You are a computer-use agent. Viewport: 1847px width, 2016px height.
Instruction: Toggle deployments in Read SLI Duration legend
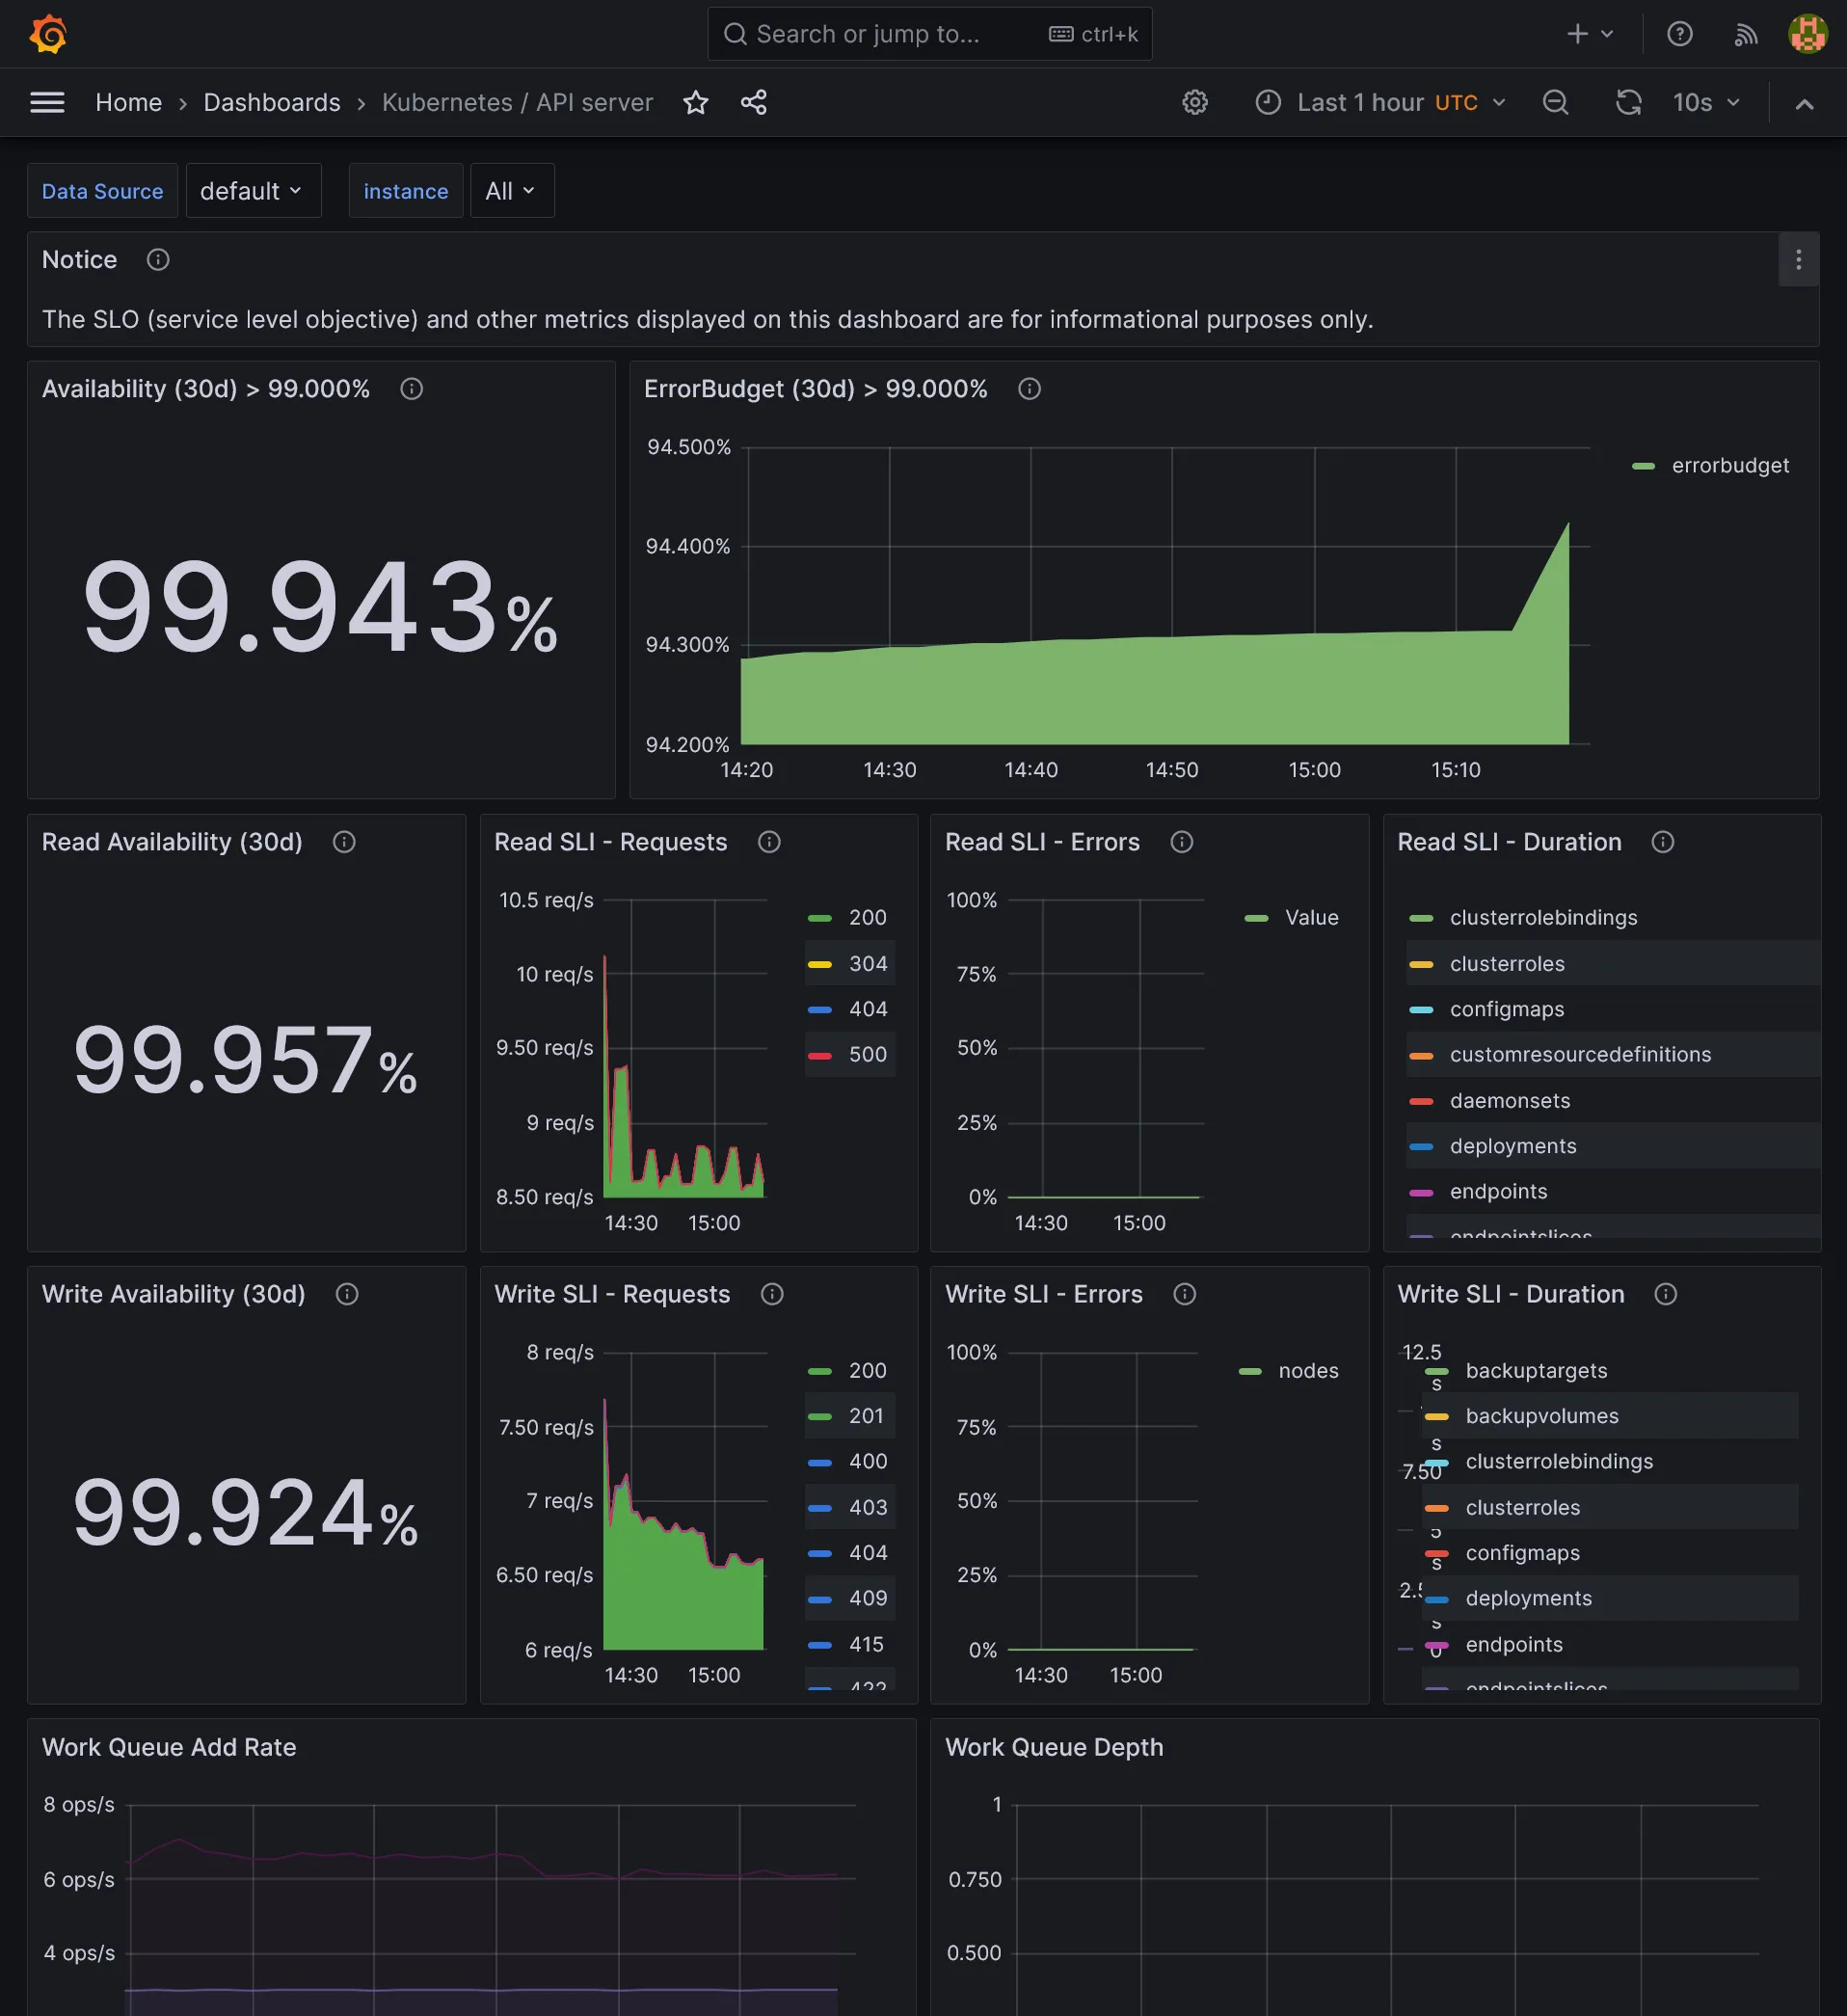(1513, 1146)
